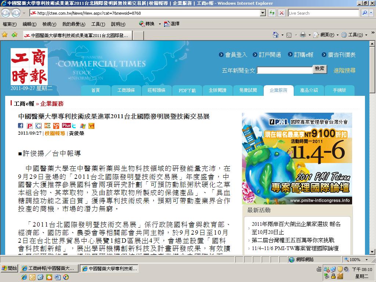The width and height of the screenshot is (376, 282).
Task: Share article via Facebook icon
Action: pyautogui.click(x=21, y=126)
